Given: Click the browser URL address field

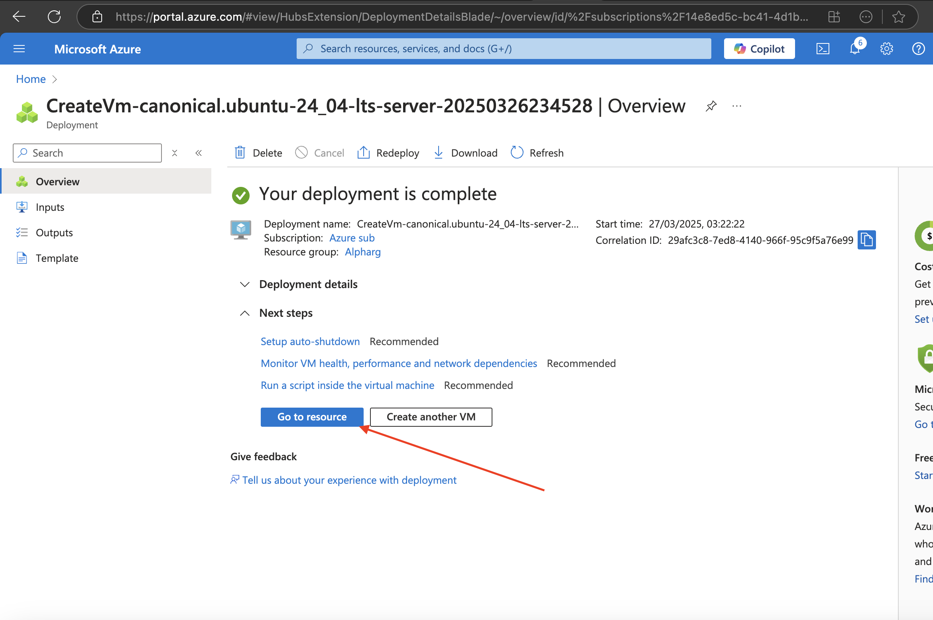Looking at the screenshot, I should [x=462, y=17].
